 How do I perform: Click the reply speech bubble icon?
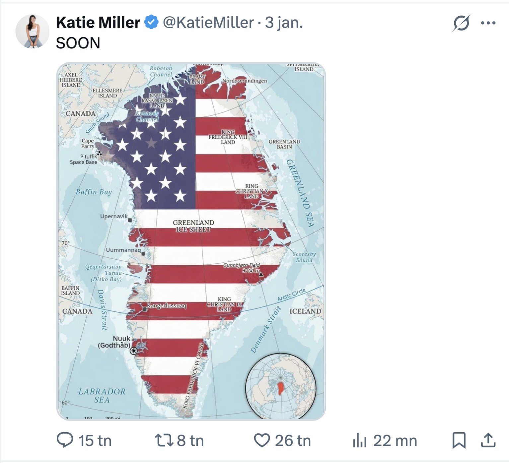(x=65, y=440)
